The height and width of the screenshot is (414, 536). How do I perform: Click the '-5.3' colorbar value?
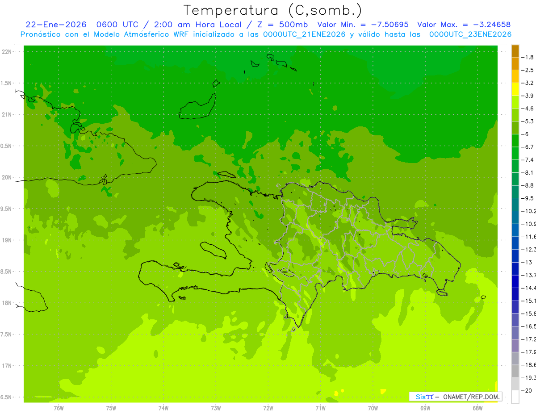coord(528,121)
